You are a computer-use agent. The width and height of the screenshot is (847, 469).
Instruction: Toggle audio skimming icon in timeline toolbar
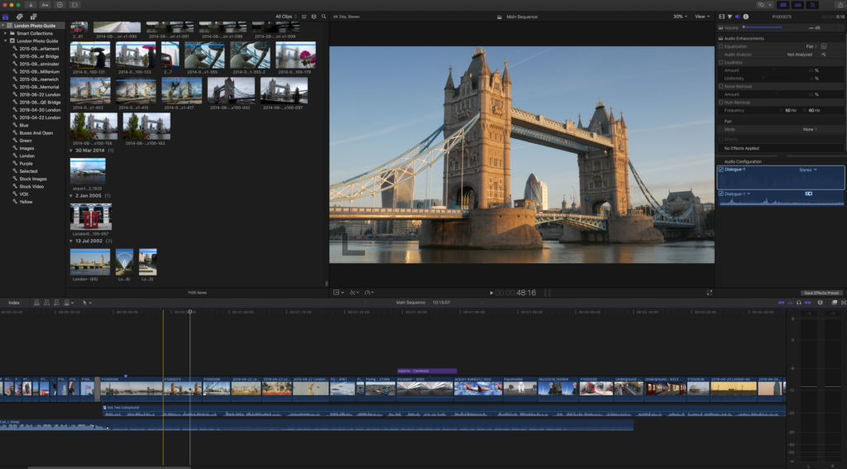790,303
